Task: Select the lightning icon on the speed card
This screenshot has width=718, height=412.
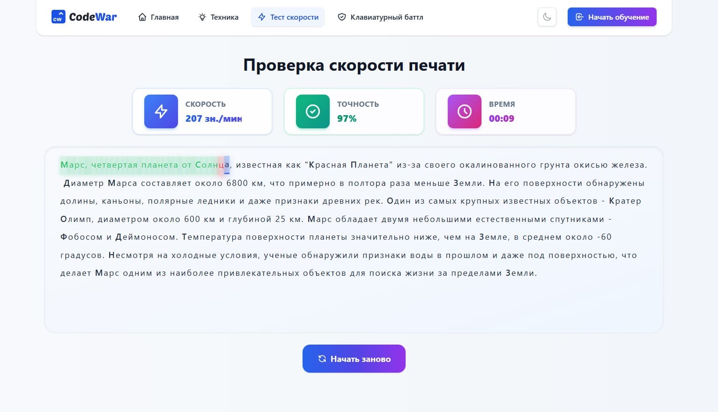Action: pos(161,111)
